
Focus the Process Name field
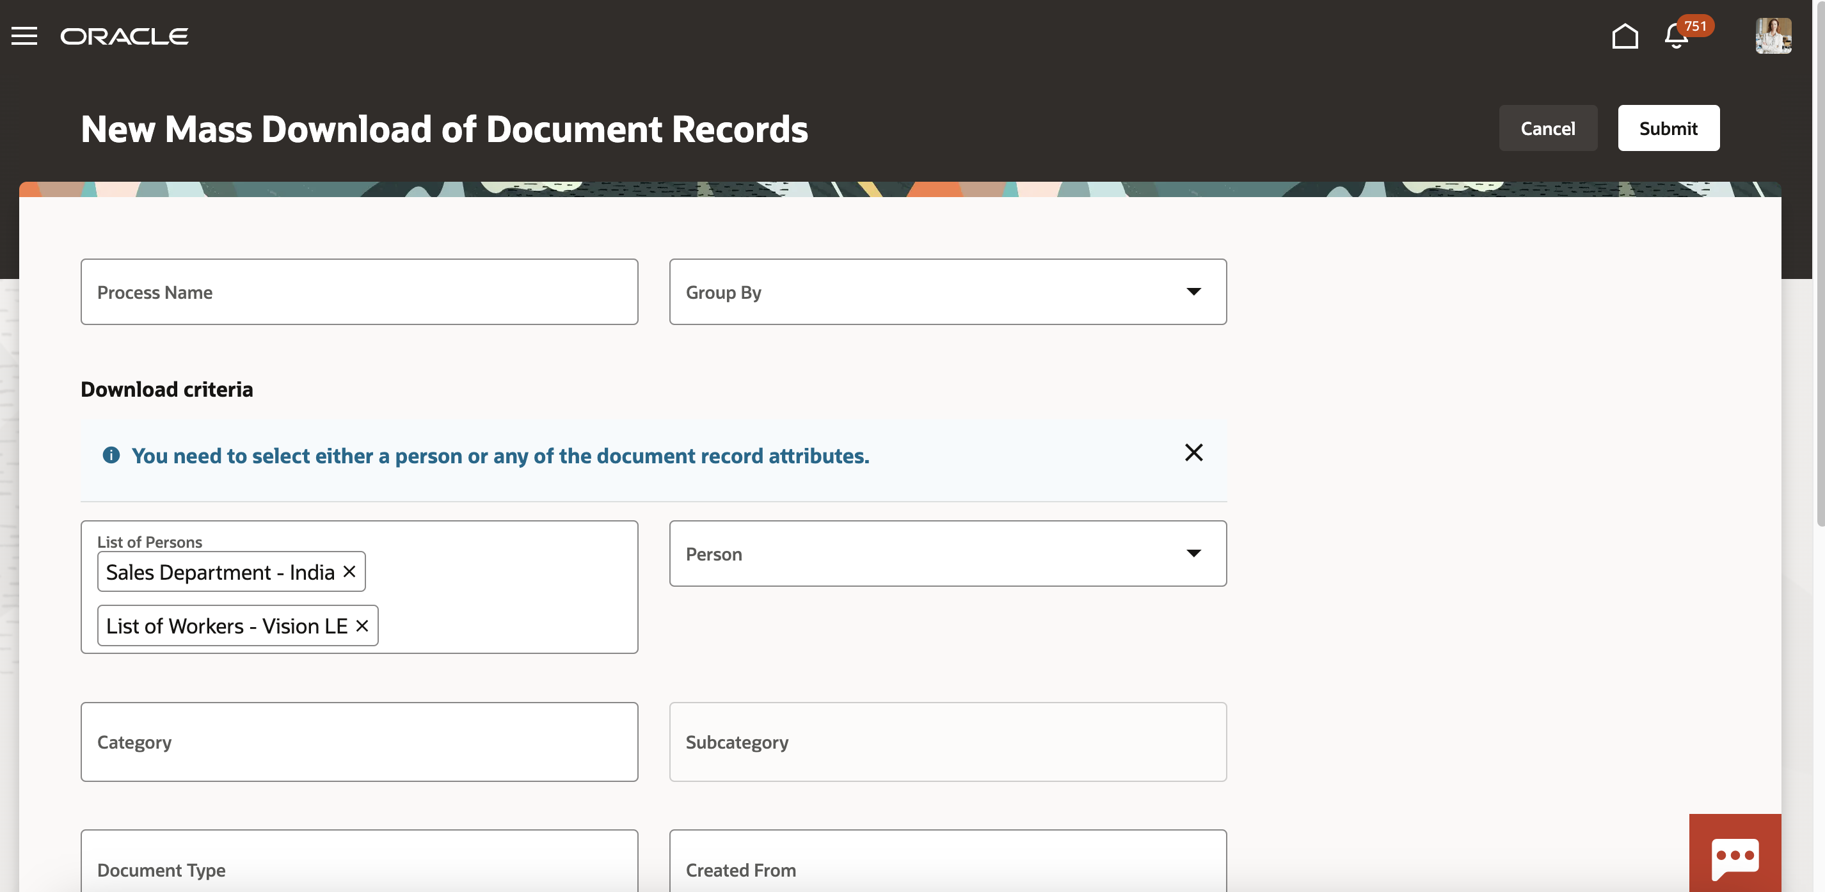point(359,292)
